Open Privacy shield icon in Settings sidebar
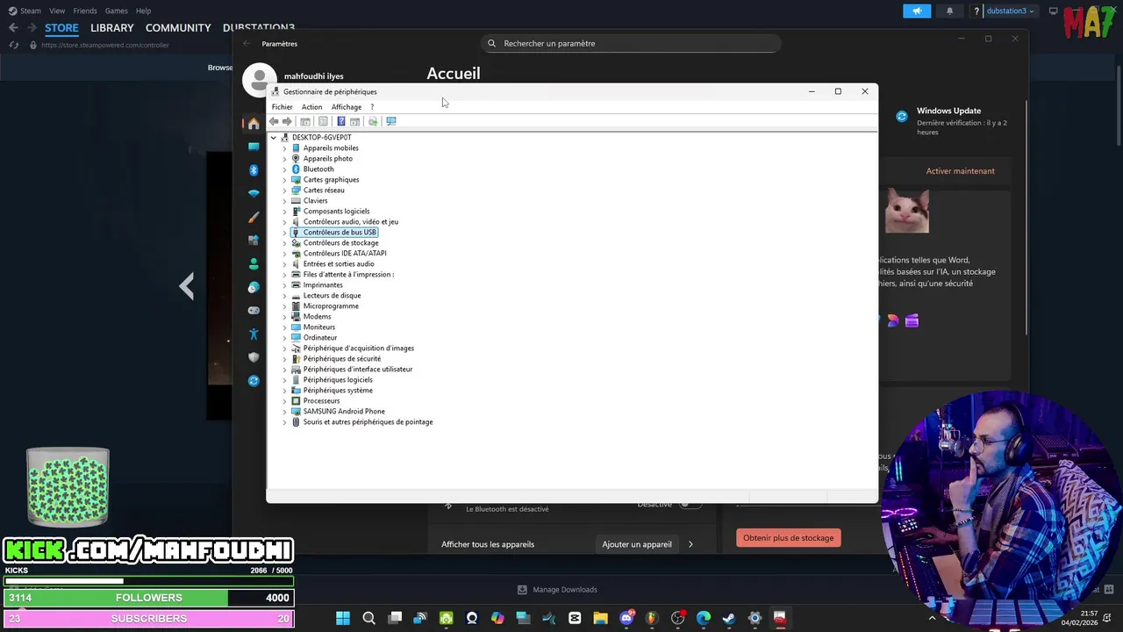1123x632 pixels. pos(254,357)
